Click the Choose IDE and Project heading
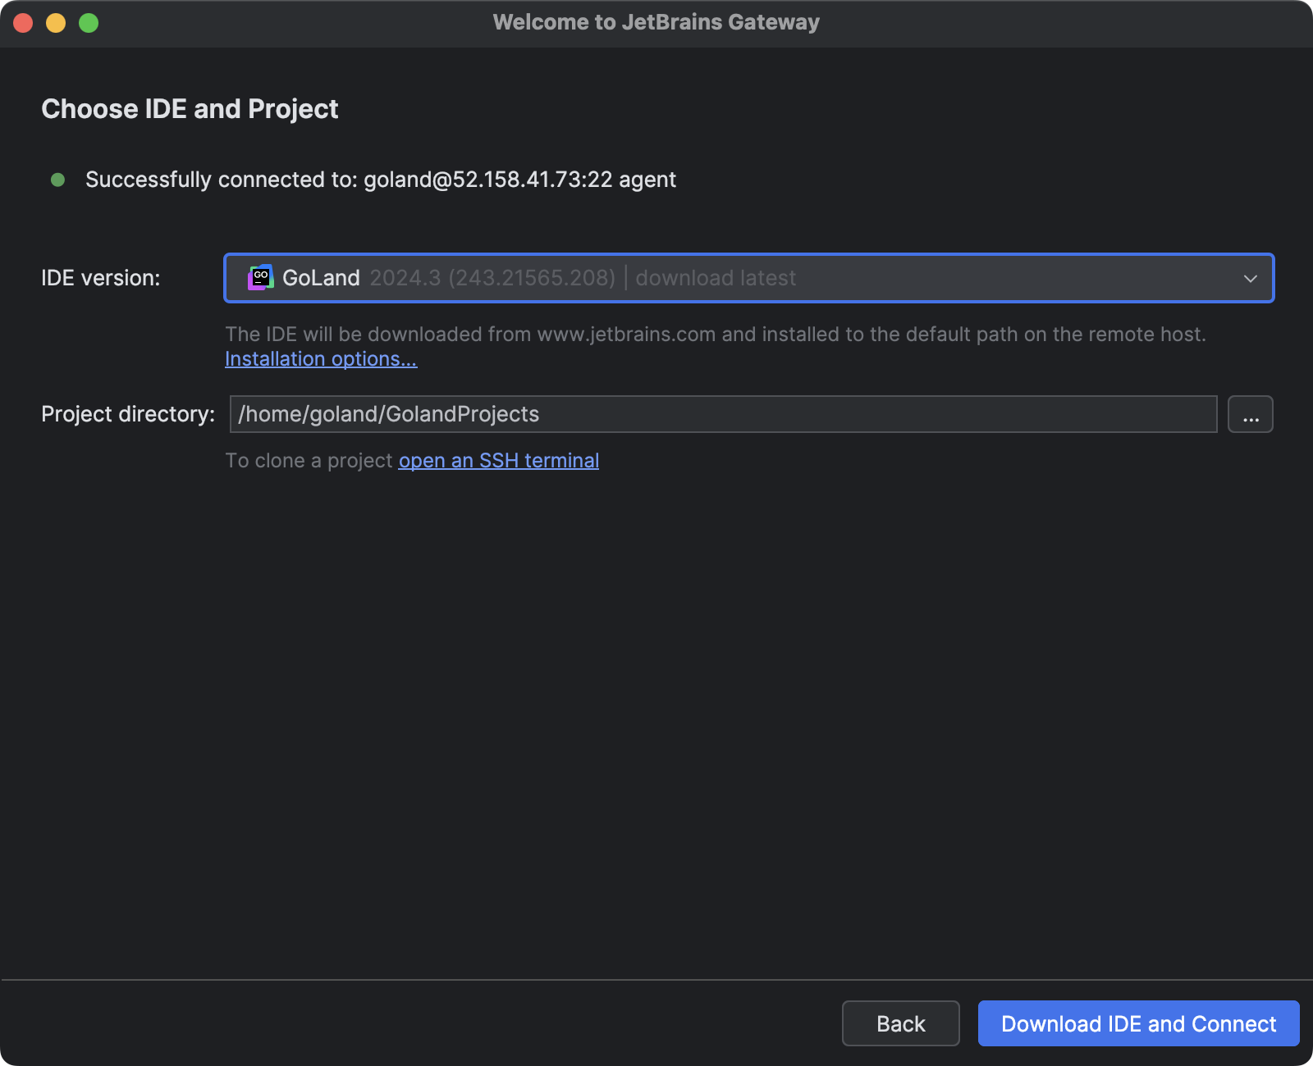Image resolution: width=1313 pixels, height=1066 pixels. click(190, 108)
